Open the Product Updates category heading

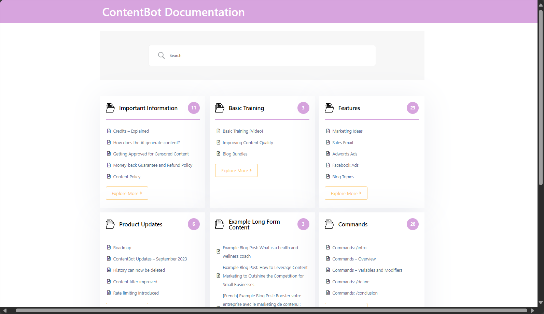pos(141,224)
